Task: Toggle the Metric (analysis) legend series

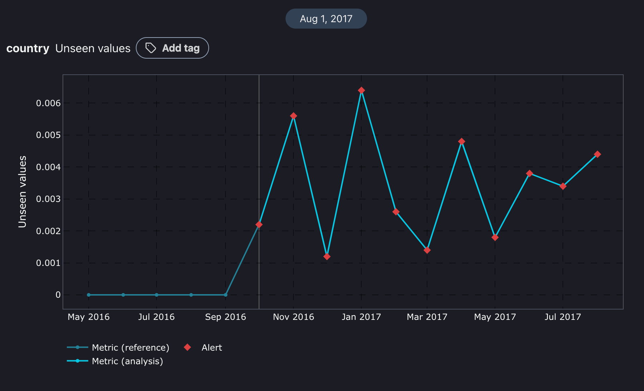Action: [x=127, y=361]
